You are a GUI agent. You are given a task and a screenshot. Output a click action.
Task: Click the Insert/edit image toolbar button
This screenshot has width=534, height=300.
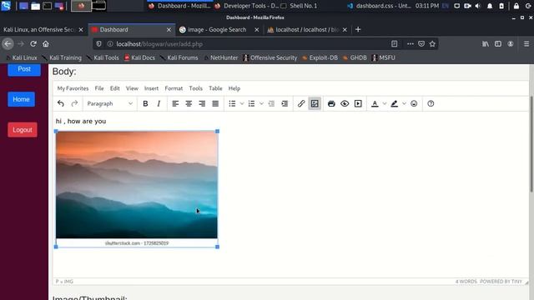tap(315, 103)
